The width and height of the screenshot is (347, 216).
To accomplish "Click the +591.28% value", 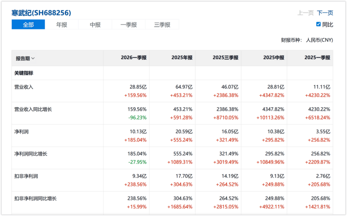I will 181,118.
